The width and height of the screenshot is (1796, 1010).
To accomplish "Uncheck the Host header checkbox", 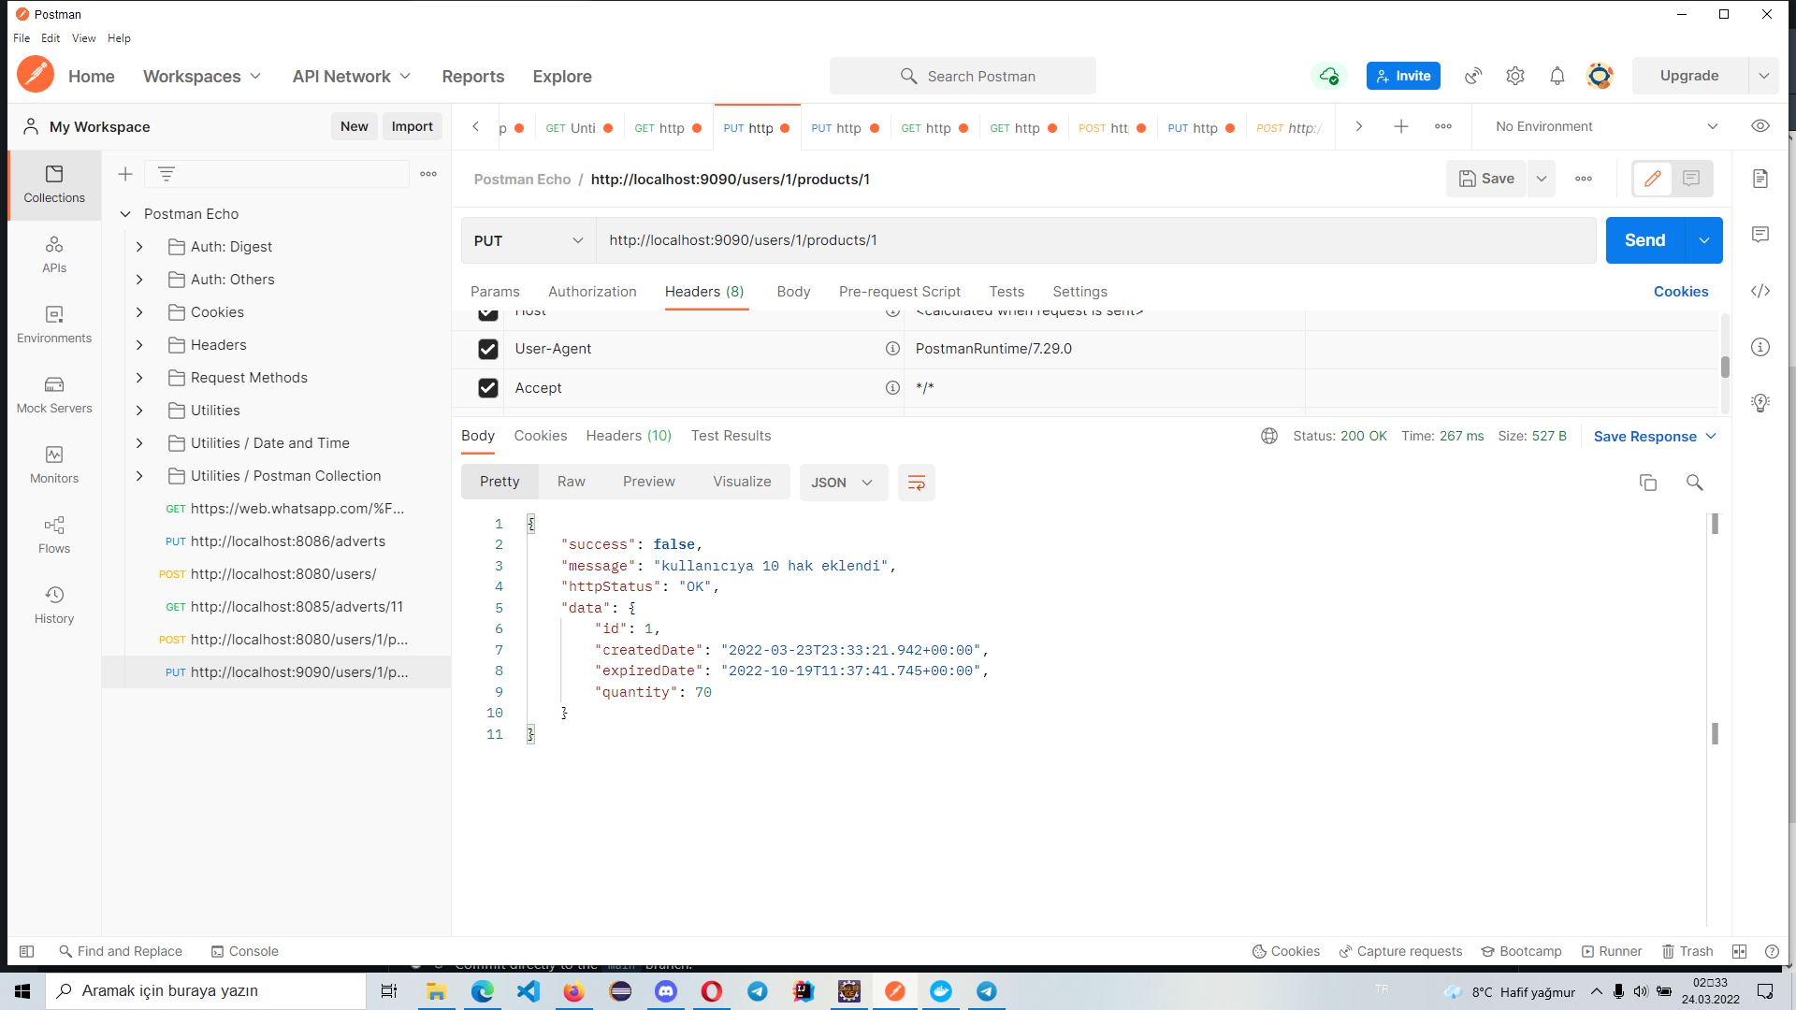I will [x=488, y=312].
